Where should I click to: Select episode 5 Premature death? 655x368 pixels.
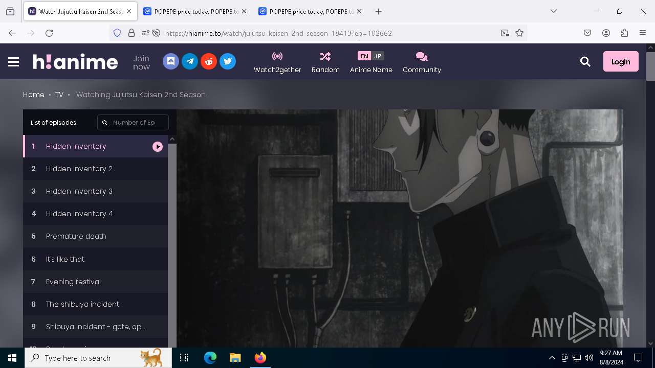(x=96, y=236)
